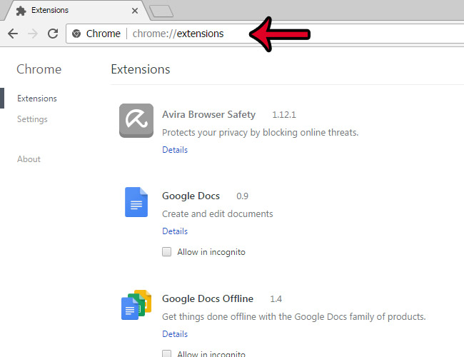This screenshot has height=357, width=464.
Task: Reload the page with the refresh icon
Action: pyautogui.click(x=53, y=34)
